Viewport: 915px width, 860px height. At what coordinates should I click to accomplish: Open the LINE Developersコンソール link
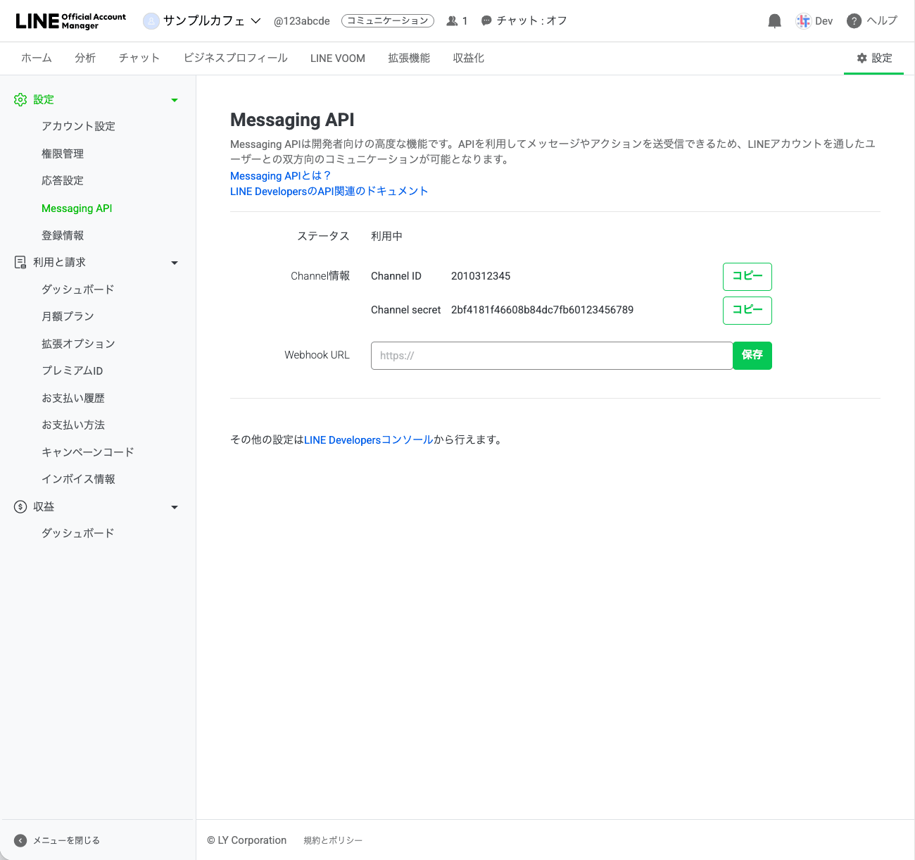(x=369, y=440)
